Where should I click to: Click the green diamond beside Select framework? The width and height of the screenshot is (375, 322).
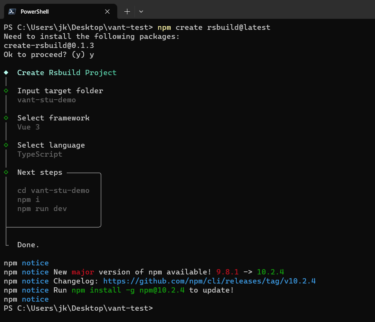(6, 118)
